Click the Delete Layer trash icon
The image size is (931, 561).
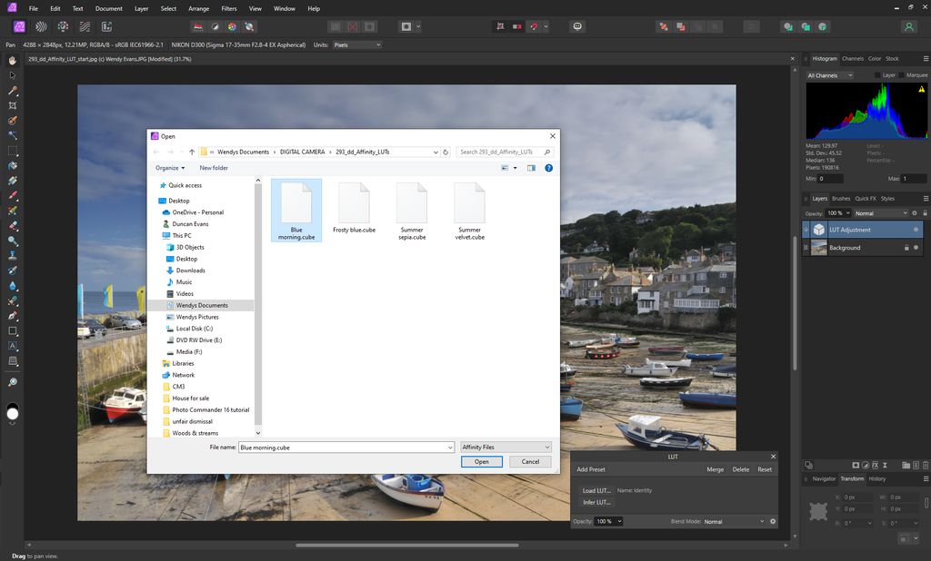click(x=925, y=465)
